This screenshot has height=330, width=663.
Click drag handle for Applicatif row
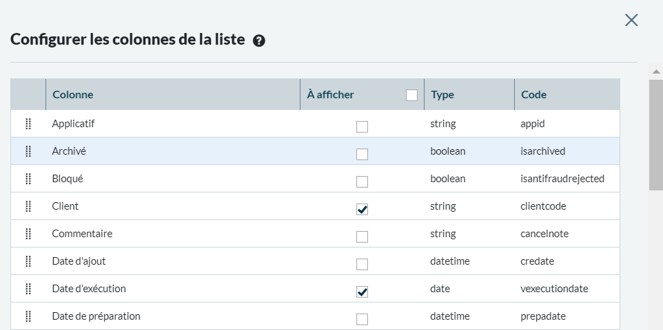pos(28,124)
